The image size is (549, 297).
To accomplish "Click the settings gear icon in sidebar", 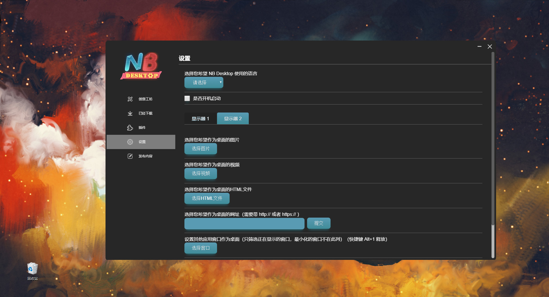I will coord(130,142).
